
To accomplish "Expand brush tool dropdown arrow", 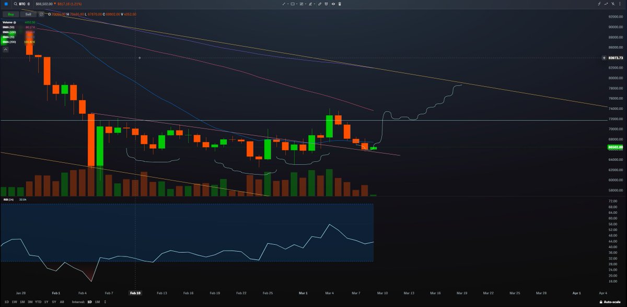I will pos(315,4).
